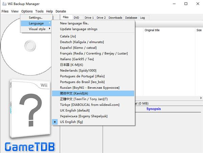The image size is (203, 153).
Task: Click the Wii Backup Manager title icon
Action: [4, 4]
